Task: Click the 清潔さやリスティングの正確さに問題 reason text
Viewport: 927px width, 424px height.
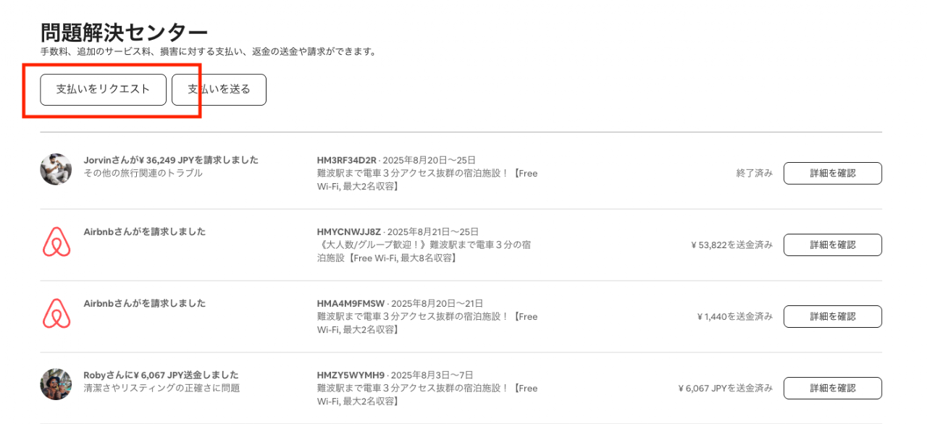Action: coord(162,389)
